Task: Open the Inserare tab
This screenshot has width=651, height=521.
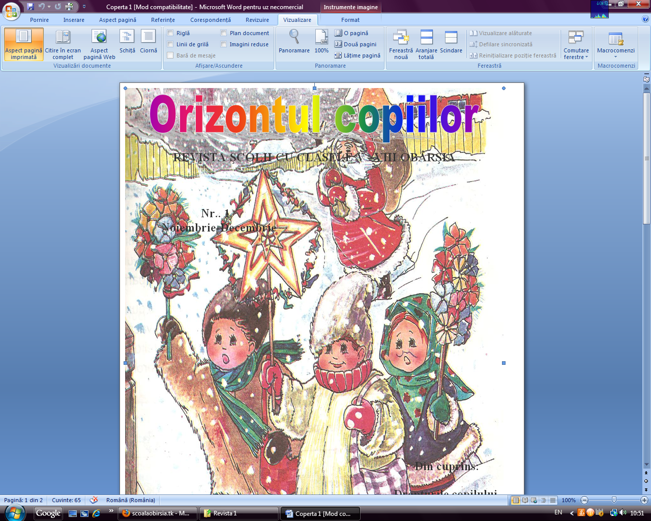Action: (x=74, y=20)
